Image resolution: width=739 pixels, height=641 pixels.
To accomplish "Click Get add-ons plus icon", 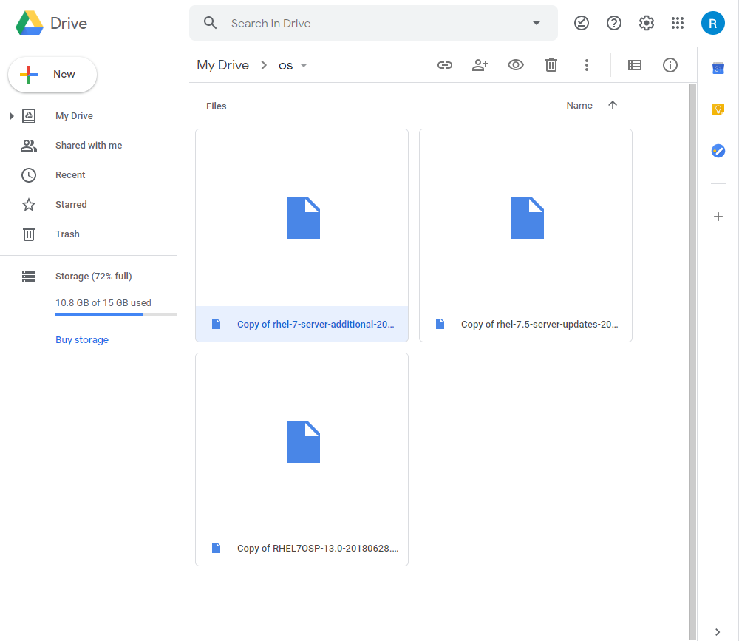I will (x=718, y=217).
